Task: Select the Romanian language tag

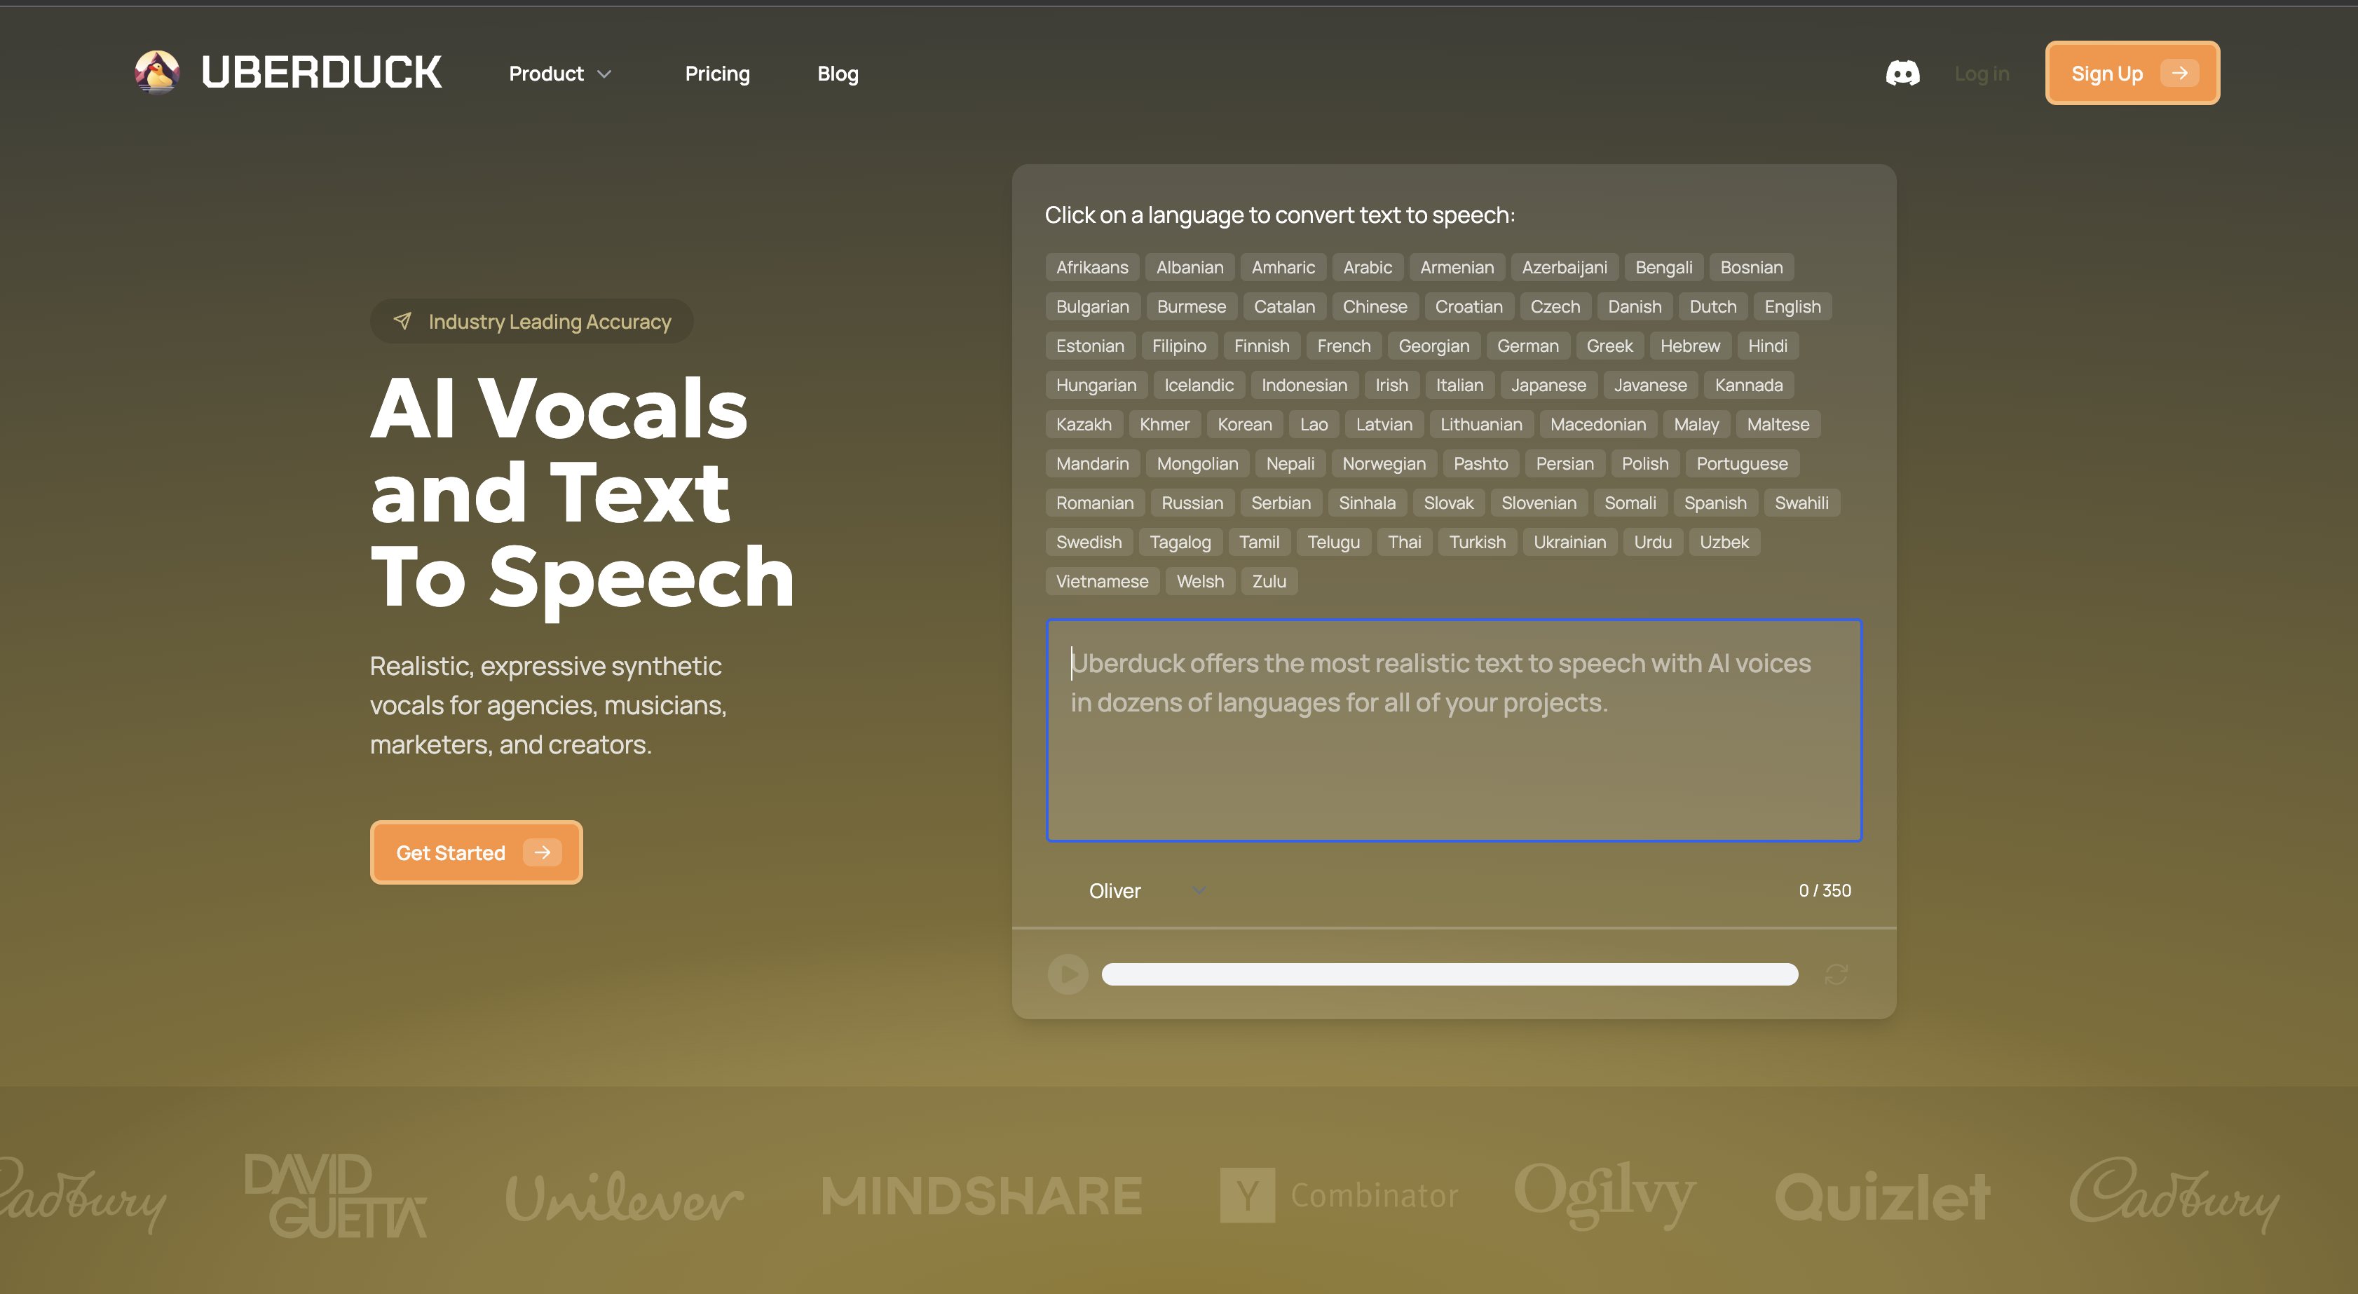Action: point(1094,503)
